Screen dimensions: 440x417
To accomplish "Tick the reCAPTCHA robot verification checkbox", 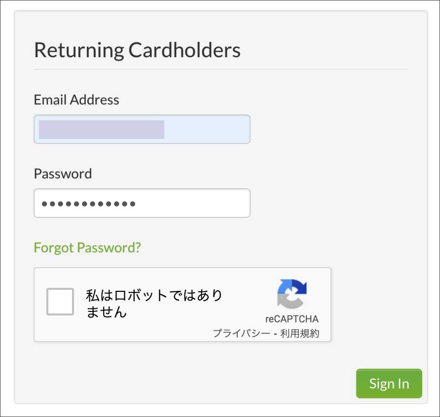I will coord(60,302).
